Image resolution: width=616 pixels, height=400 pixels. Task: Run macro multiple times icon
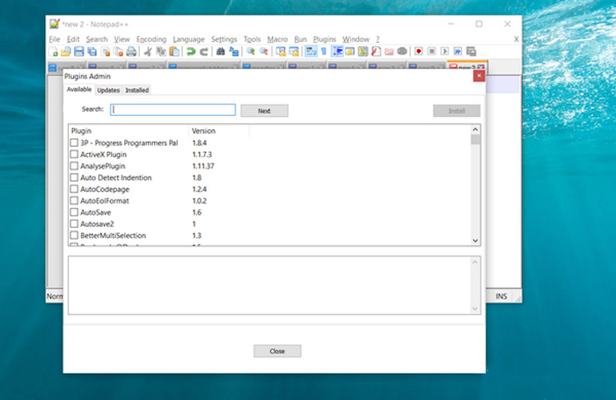click(x=458, y=51)
